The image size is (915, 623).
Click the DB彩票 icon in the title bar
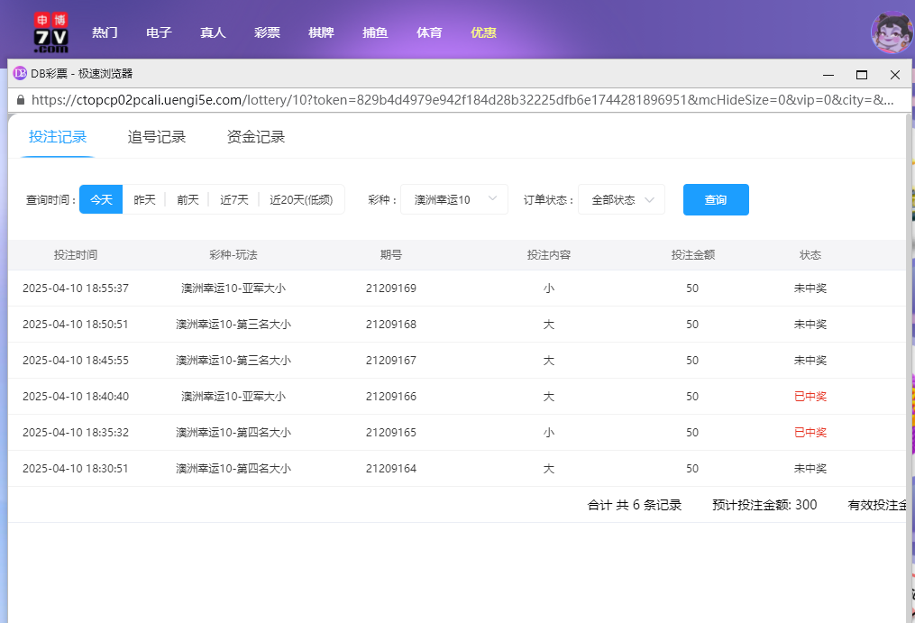pos(20,75)
